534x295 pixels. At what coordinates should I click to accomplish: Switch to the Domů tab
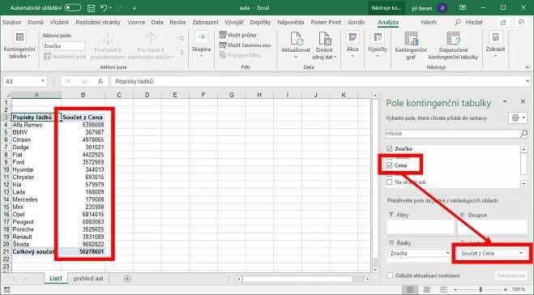pyautogui.click(x=36, y=22)
